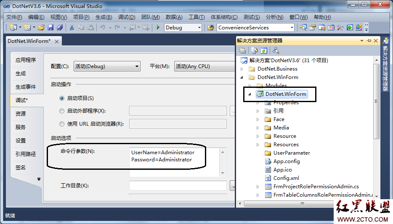Select the 解决方案'DotNetV3.6' root node
This screenshot has height=224, width=393.
pos(289,61)
